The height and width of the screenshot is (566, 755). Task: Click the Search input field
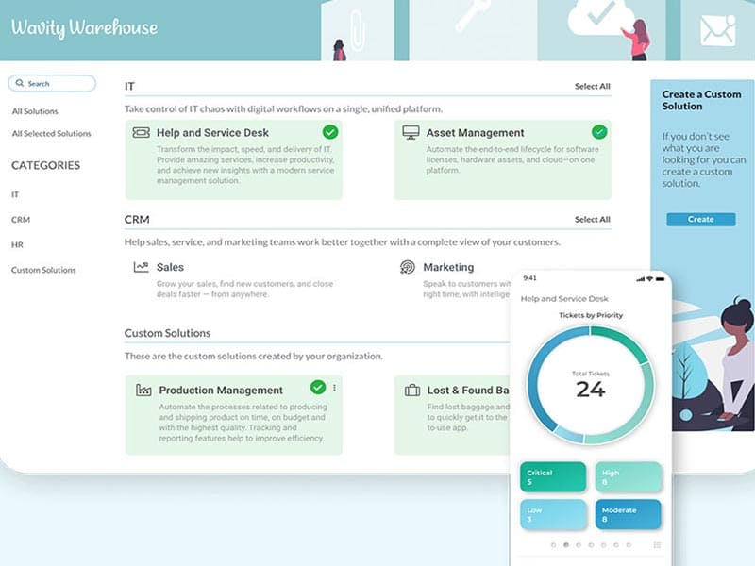pos(52,83)
